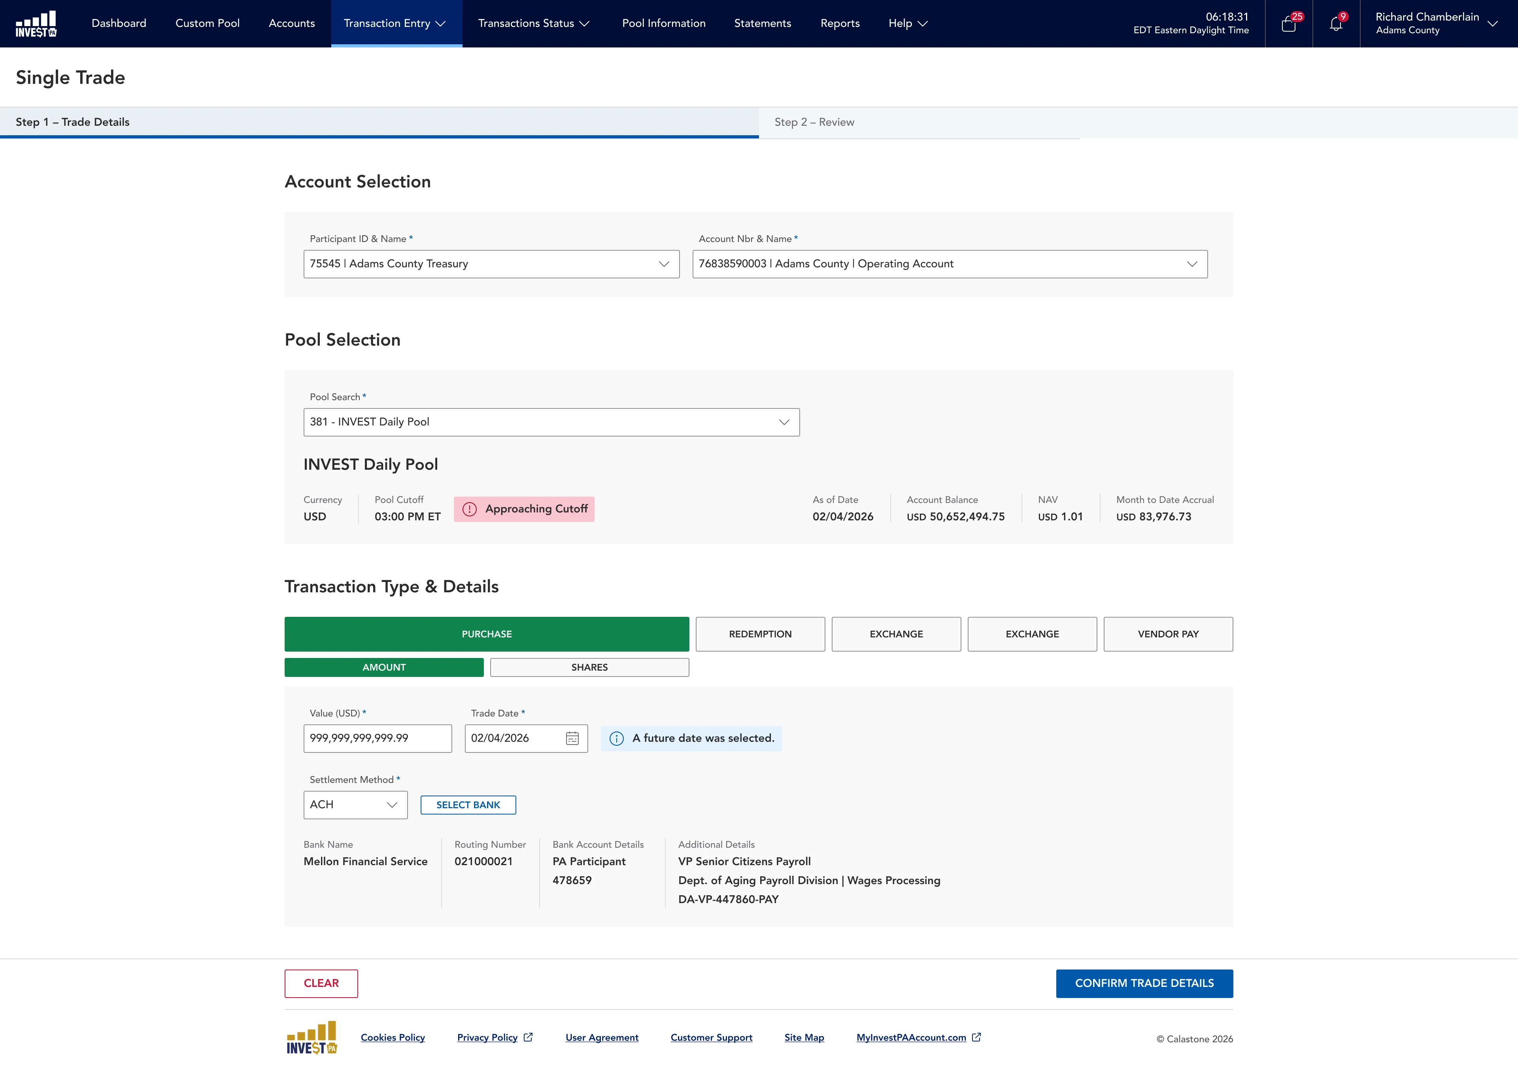Open the Customer Support link

(712, 1038)
